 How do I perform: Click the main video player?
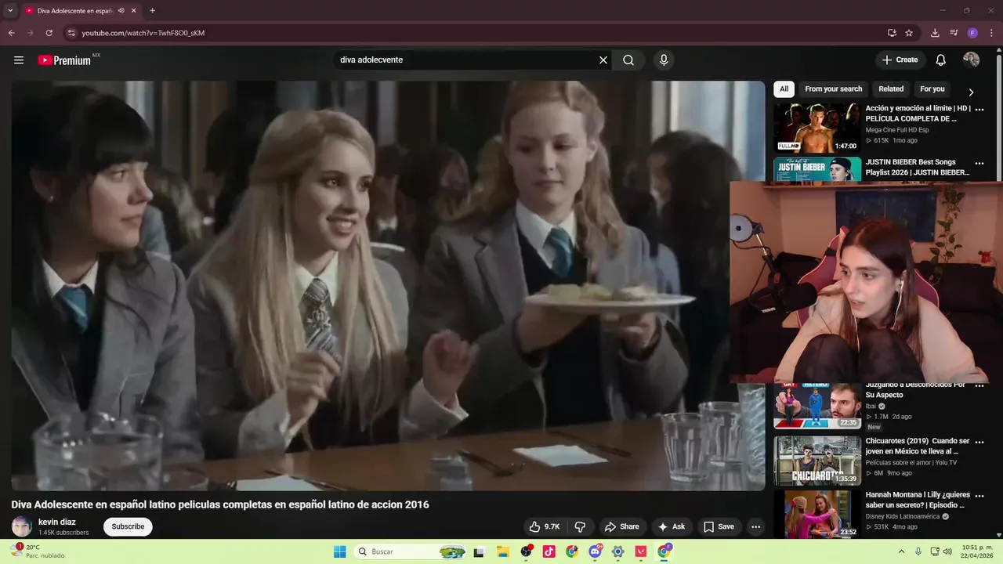pyautogui.click(x=388, y=286)
